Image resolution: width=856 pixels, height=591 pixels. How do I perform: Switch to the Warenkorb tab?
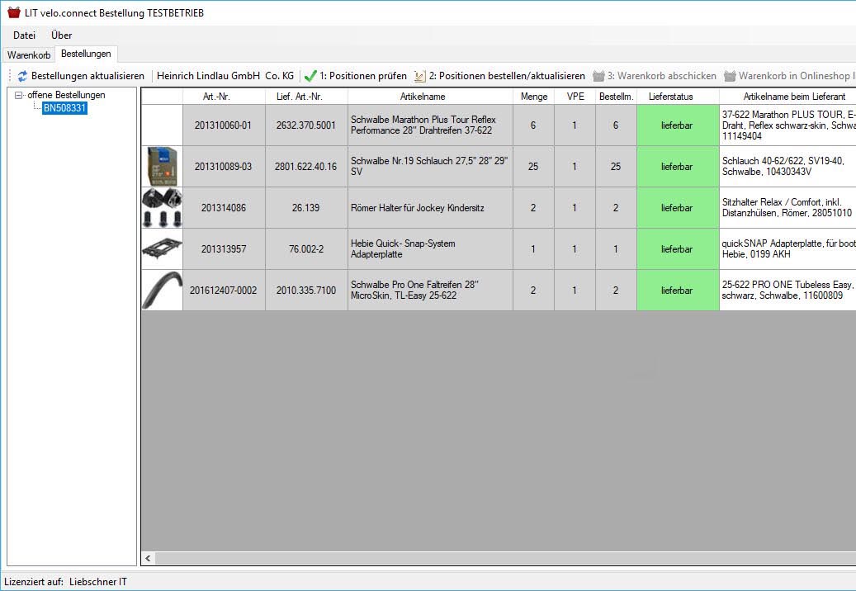coord(29,55)
